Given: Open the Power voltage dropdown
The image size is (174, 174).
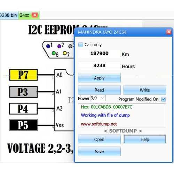Looking at the screenshot, I should click(x=98, y=98).
